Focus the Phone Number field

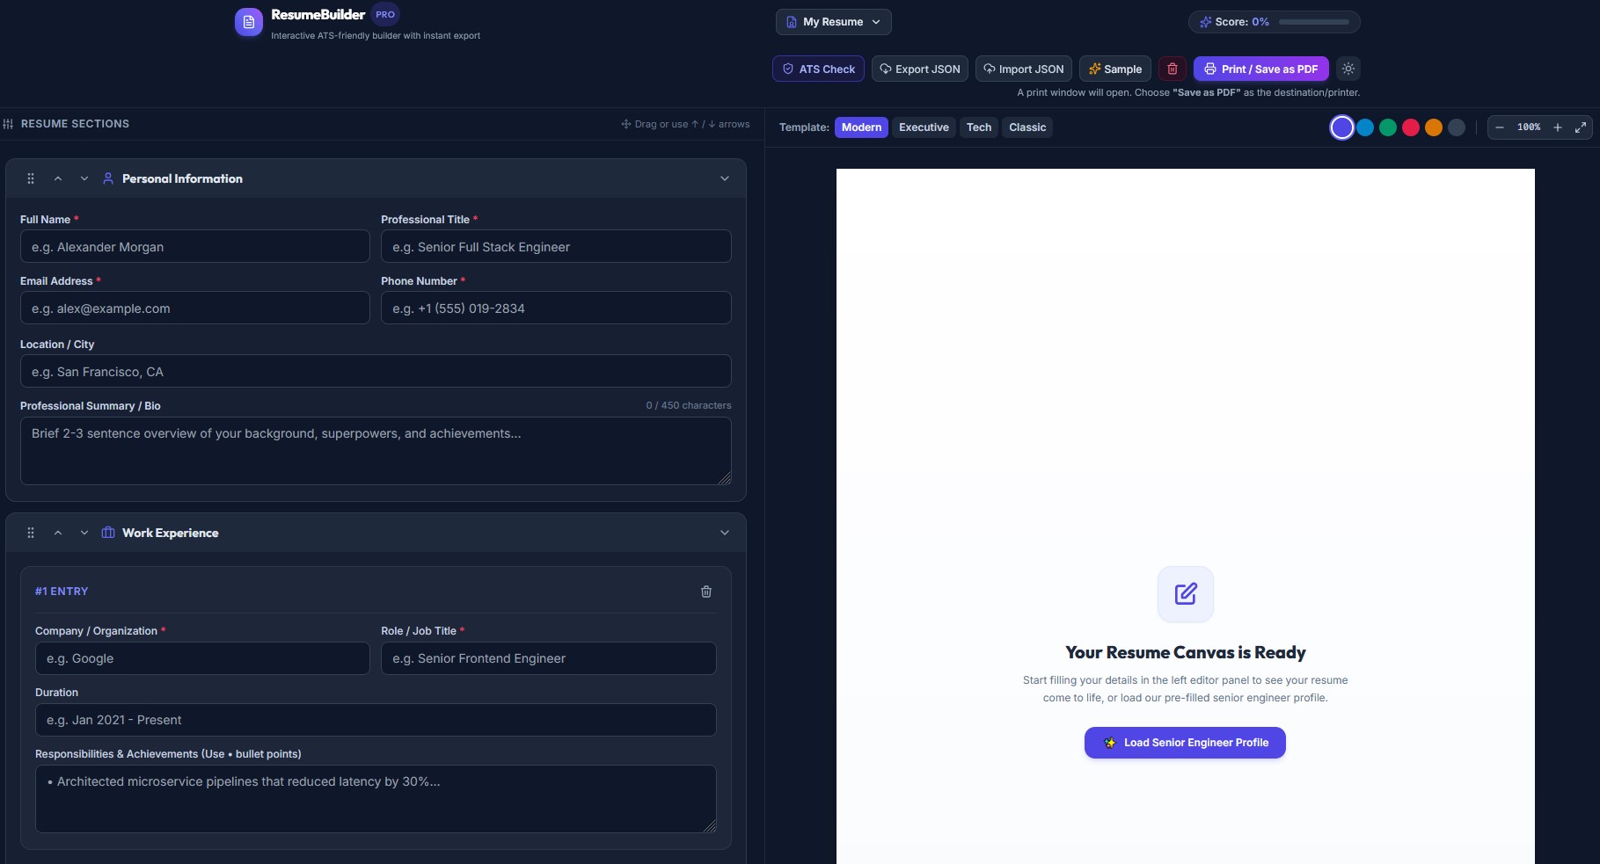coord(556,308)
